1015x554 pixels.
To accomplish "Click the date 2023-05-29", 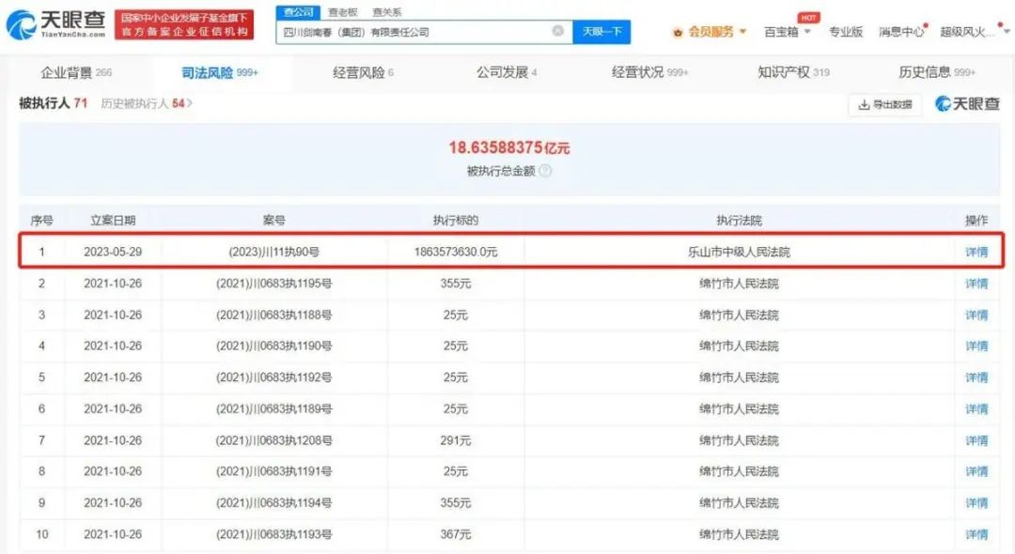I will point(113,252).
